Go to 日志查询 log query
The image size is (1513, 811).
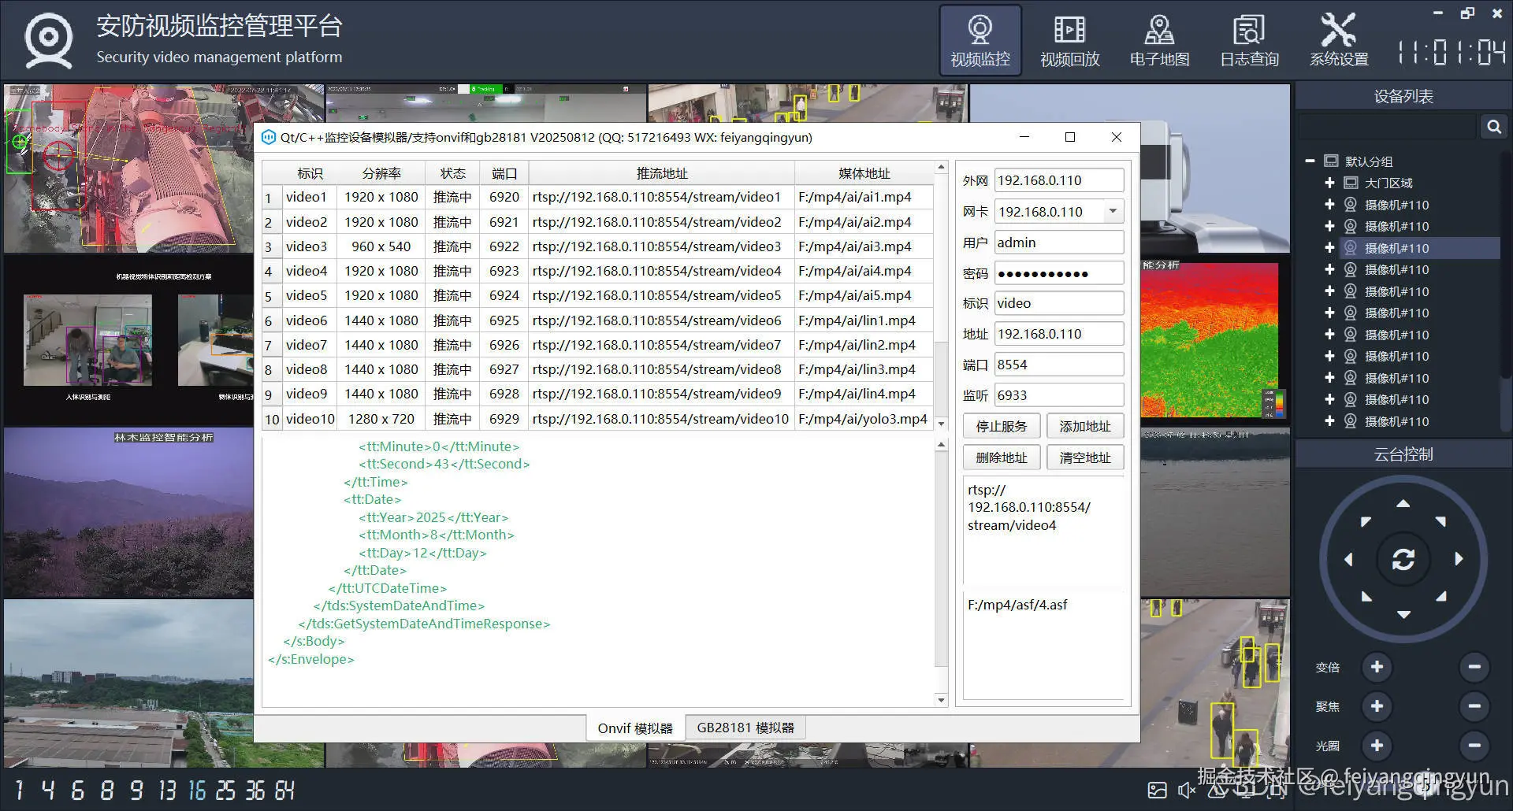1249,41
